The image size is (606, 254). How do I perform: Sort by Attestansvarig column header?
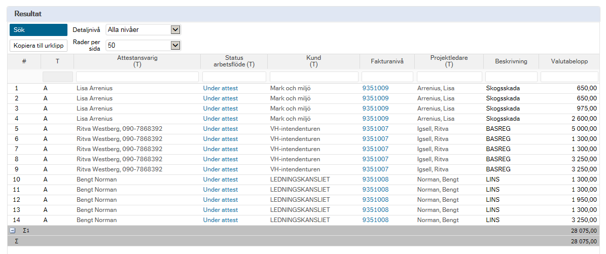coord(137,61)
